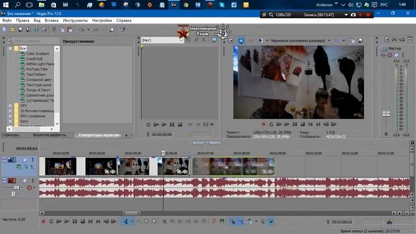The width and height of the screenshot is (416, 234).
Task: Minimize the audio track 2 header
Action: (5, 181)
